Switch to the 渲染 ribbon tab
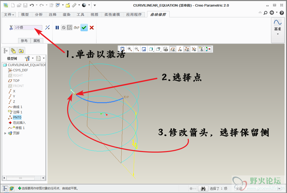The width and height of the screenshot is (287, 193). coord(67,14)
